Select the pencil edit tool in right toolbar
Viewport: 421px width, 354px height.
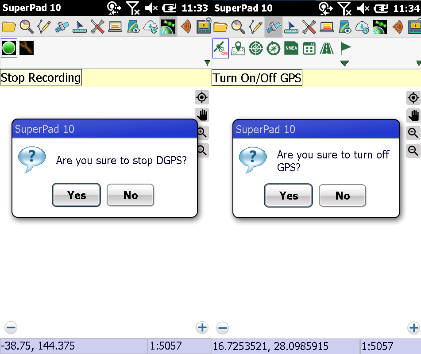[x=255, y=27]
